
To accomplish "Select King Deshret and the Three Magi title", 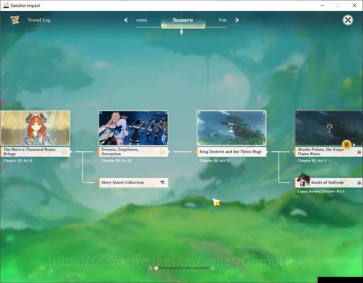I will [231, 152].
